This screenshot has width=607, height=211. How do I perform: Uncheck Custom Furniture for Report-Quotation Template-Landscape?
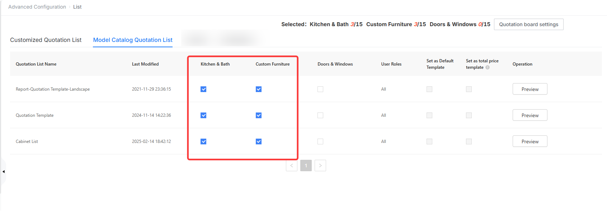[259, 89]
